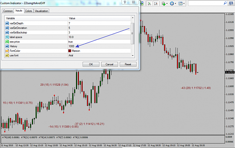Expand the Indicators dropdown arrow

[167, 4]
